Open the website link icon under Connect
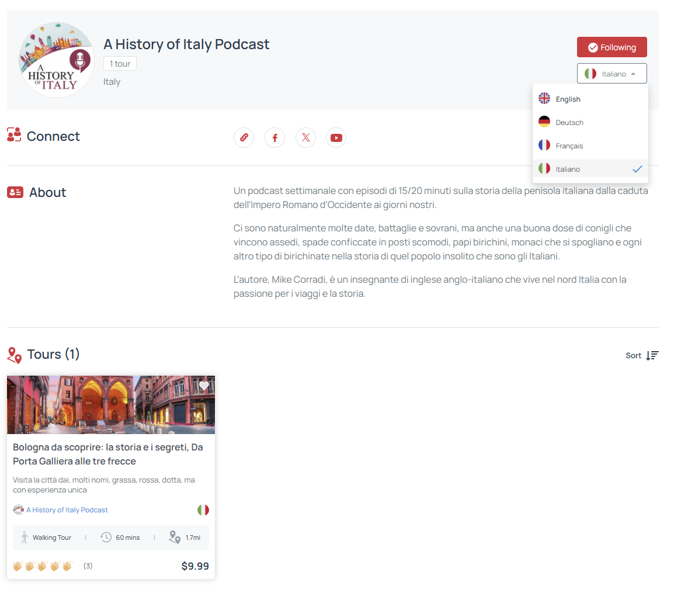The image size is (681, 593). tap(244, 138)
